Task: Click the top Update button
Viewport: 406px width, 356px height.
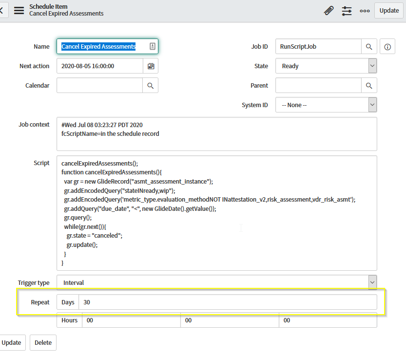Action: 388,10
